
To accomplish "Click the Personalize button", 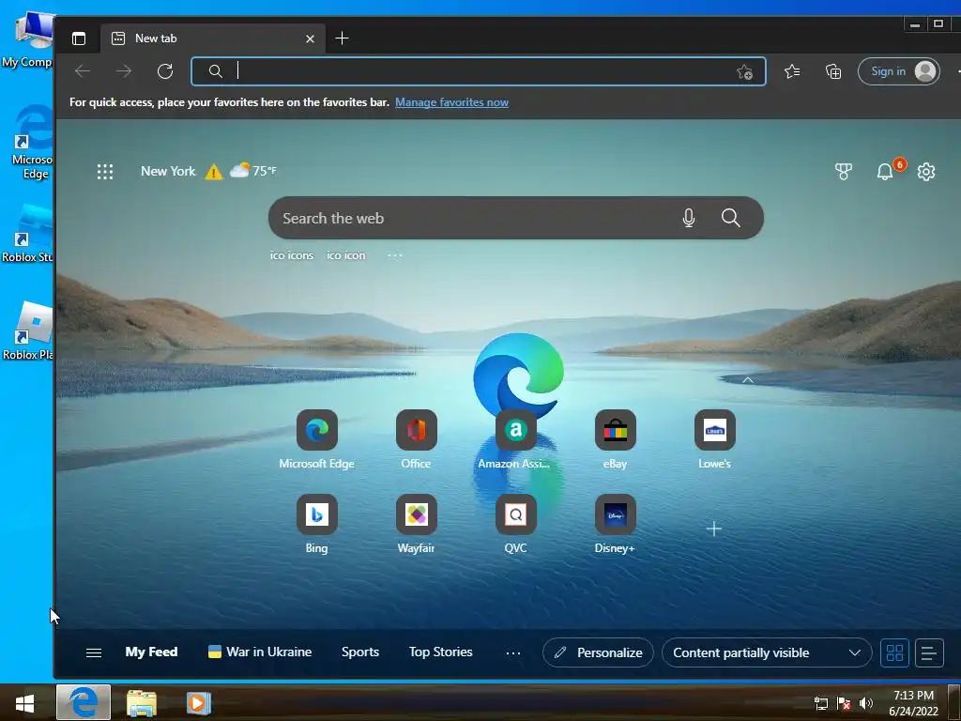I will click(x=598, y=653).
